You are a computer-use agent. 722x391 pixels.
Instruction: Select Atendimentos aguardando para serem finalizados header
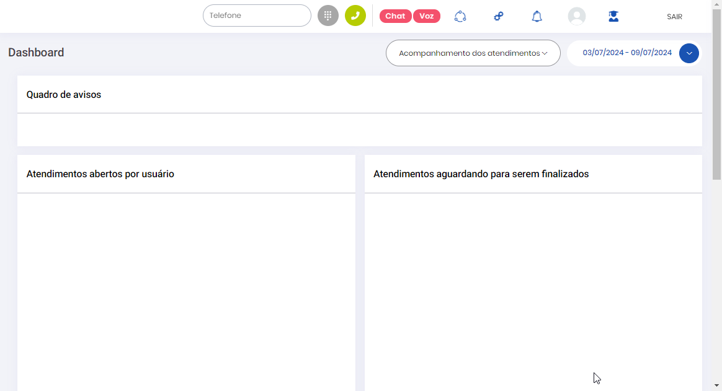coord(481,174)
